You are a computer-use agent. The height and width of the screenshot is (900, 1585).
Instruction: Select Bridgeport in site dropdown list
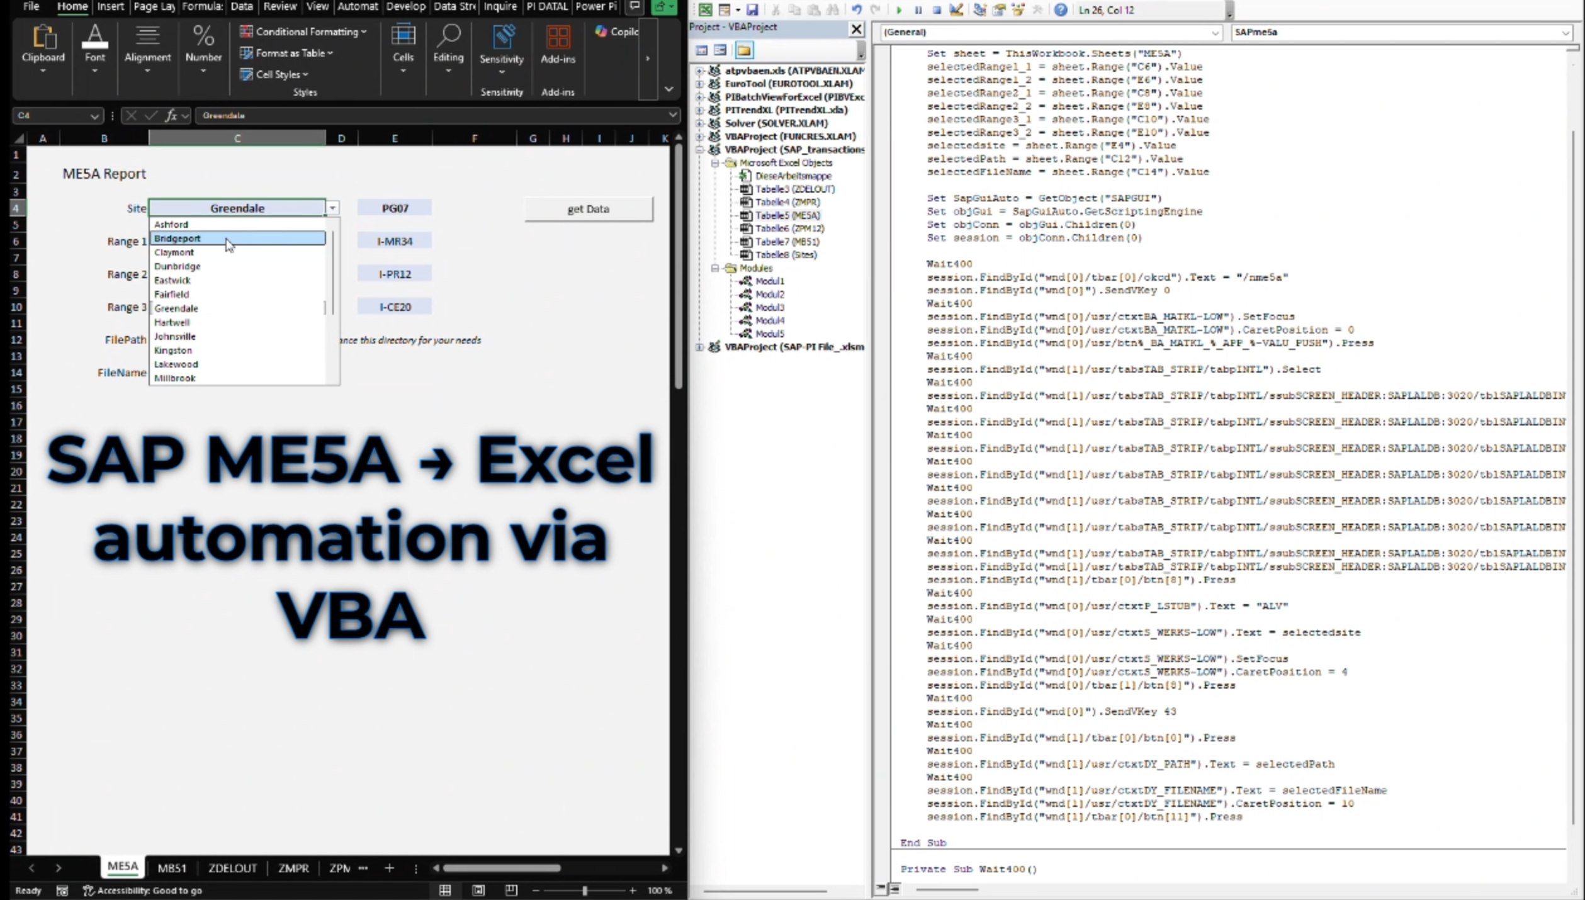[237, 239]
